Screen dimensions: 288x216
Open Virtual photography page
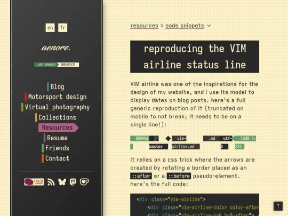point(55,107)
